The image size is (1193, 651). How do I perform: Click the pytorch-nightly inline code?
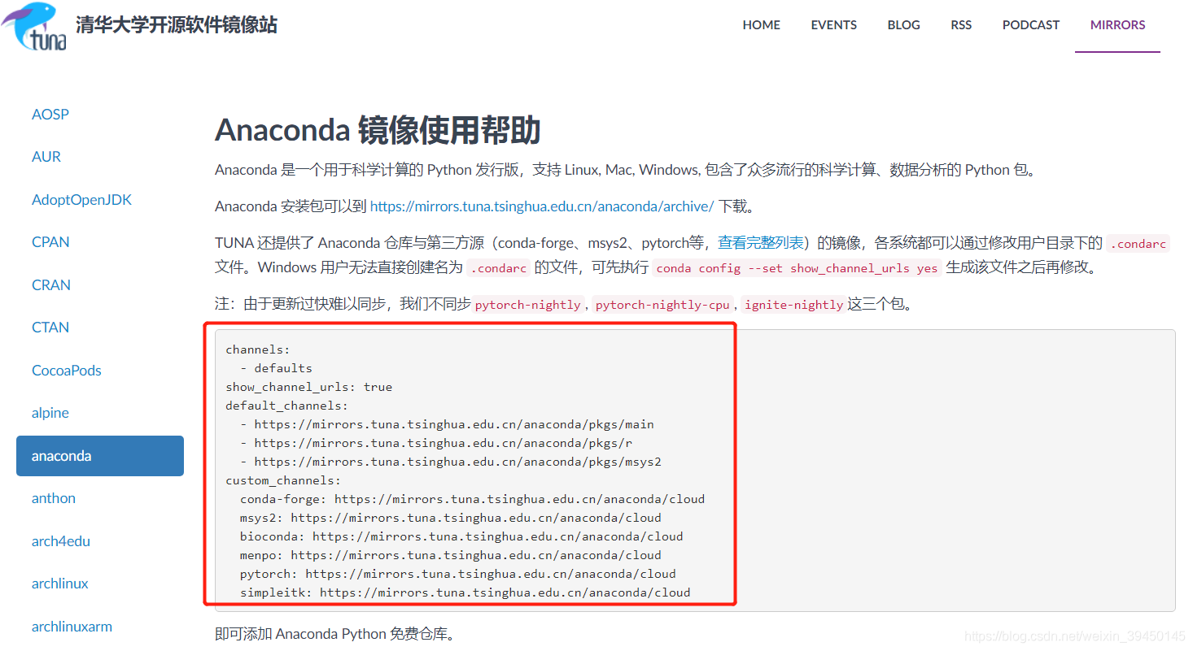point(527,305)
